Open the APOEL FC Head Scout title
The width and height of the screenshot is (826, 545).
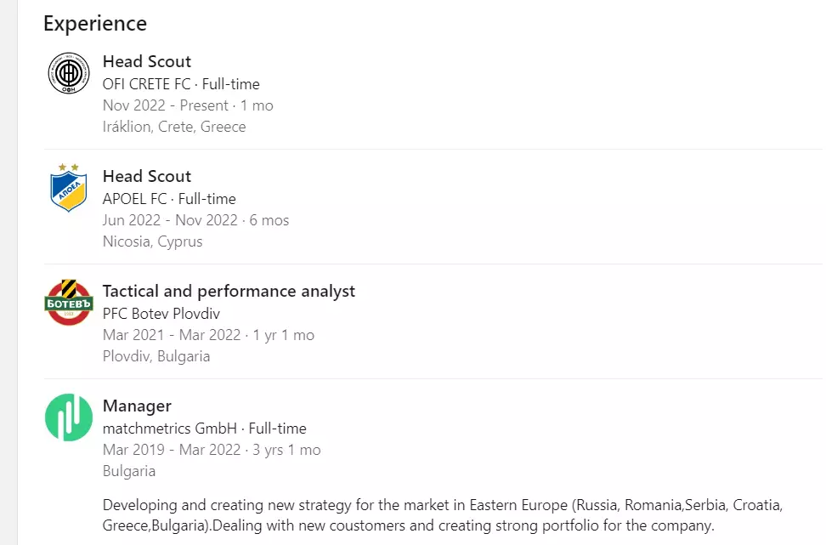(146, 176)
